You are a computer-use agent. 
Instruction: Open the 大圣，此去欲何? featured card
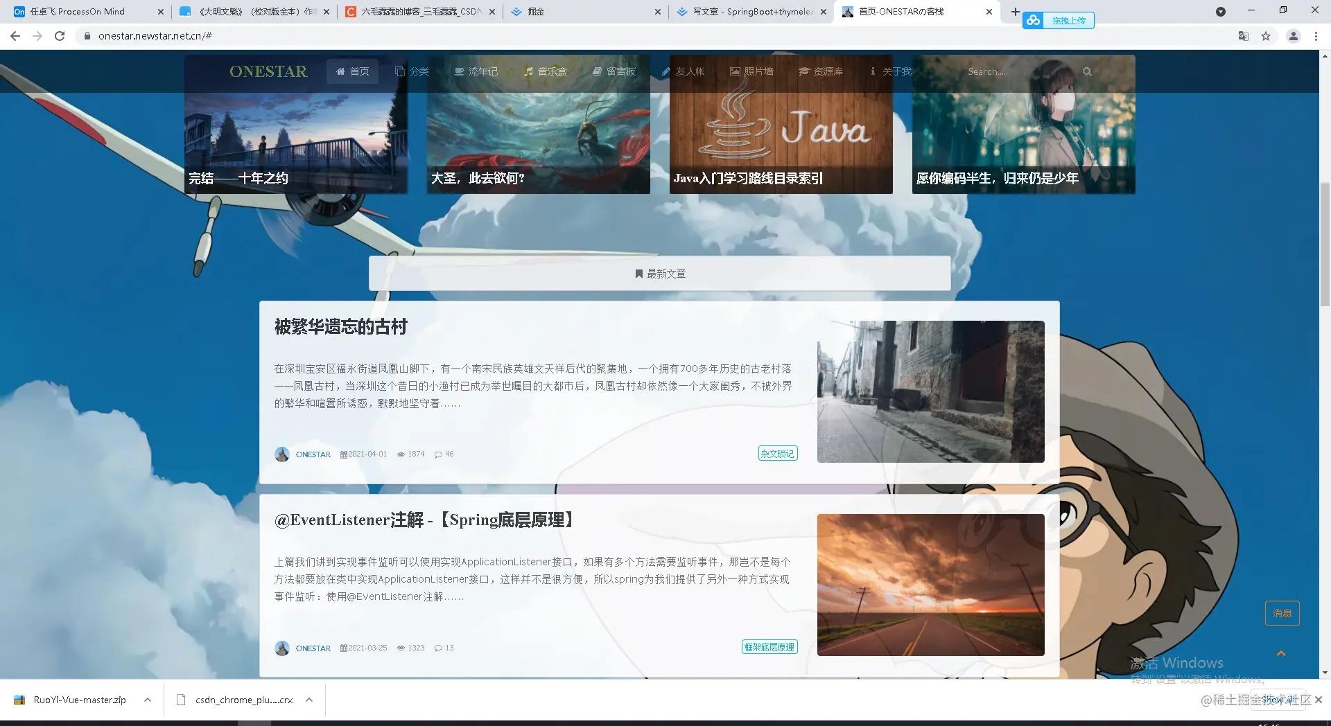click(x=539, y=124)
